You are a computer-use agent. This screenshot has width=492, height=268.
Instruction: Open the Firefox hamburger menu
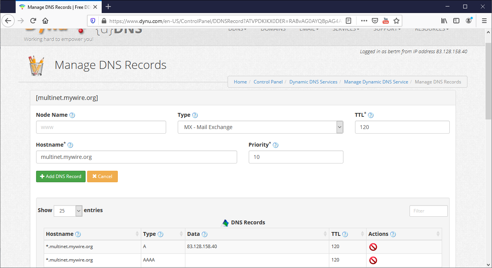[x=483, y=21]
